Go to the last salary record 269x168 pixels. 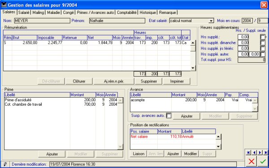[x=266, y=152]
